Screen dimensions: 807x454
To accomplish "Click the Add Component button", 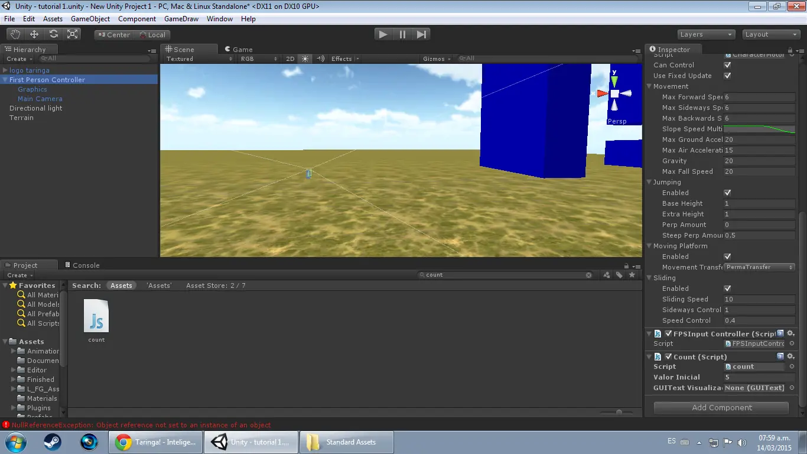I will click(x=721, y=407).
